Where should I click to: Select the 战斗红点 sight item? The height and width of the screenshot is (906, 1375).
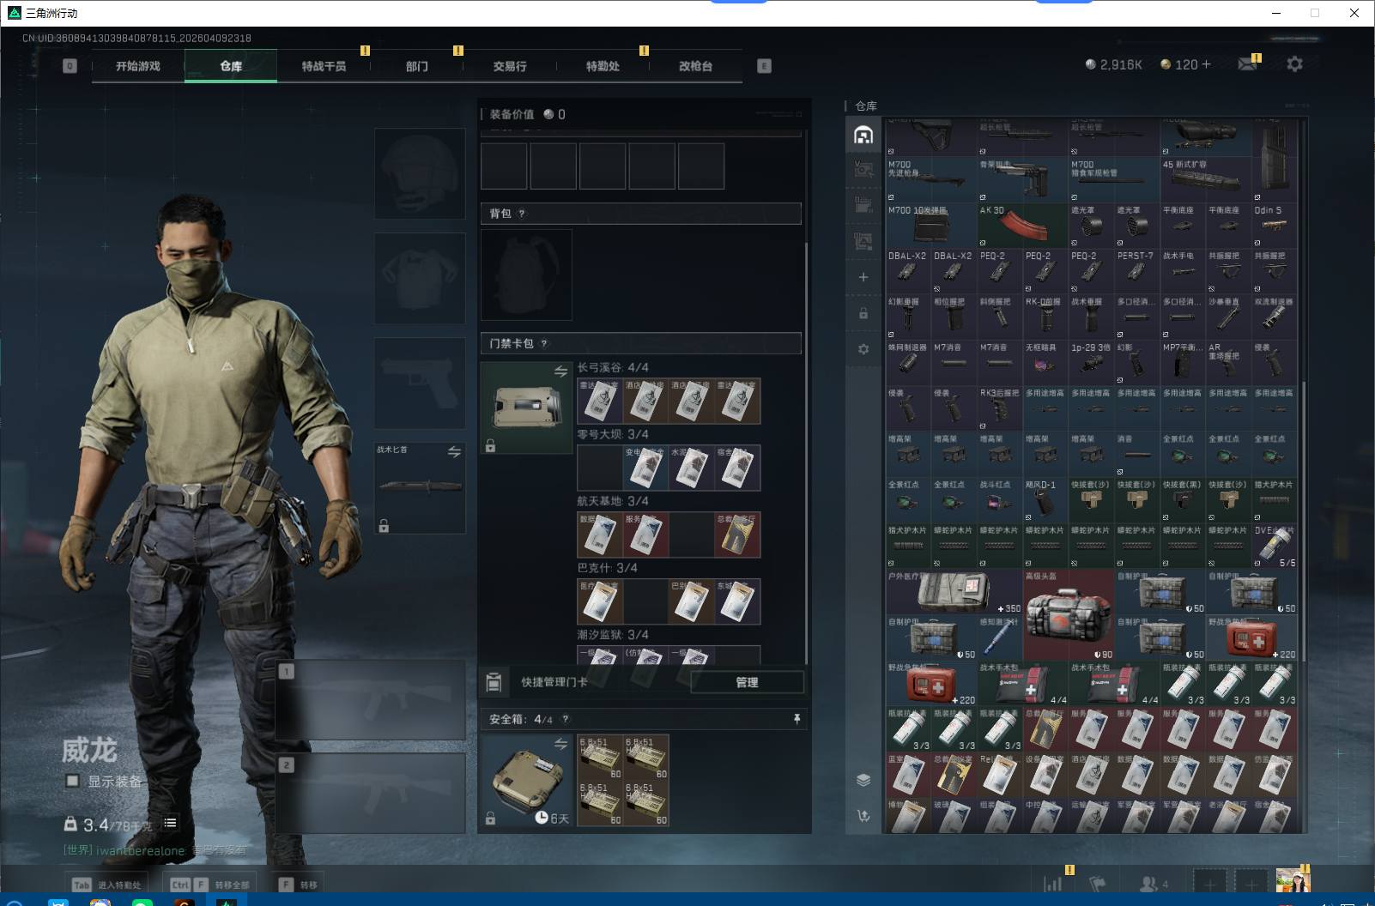pyautogui.click(x=1000, y=500)
